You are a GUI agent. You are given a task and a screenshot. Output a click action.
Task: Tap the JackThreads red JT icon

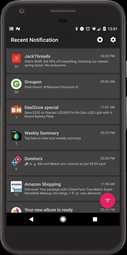(16, 59)
